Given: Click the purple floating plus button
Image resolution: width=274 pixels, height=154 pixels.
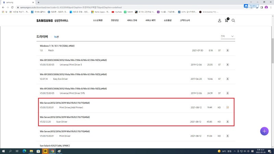Looking at the screenshot, I should [x=264, y=131].
